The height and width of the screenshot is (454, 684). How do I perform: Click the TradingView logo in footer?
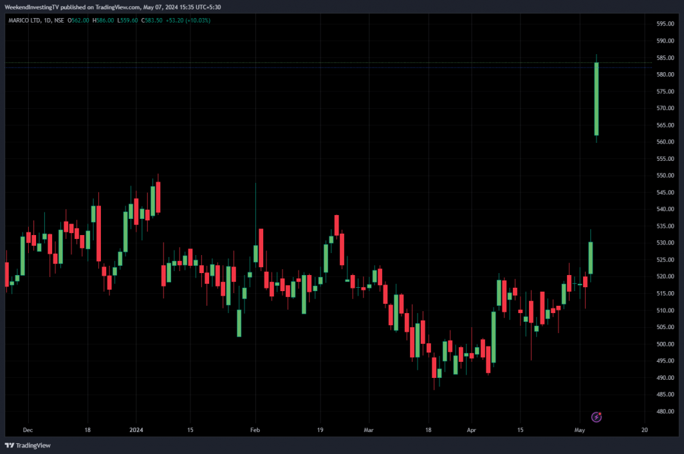(x=27, y=445)
